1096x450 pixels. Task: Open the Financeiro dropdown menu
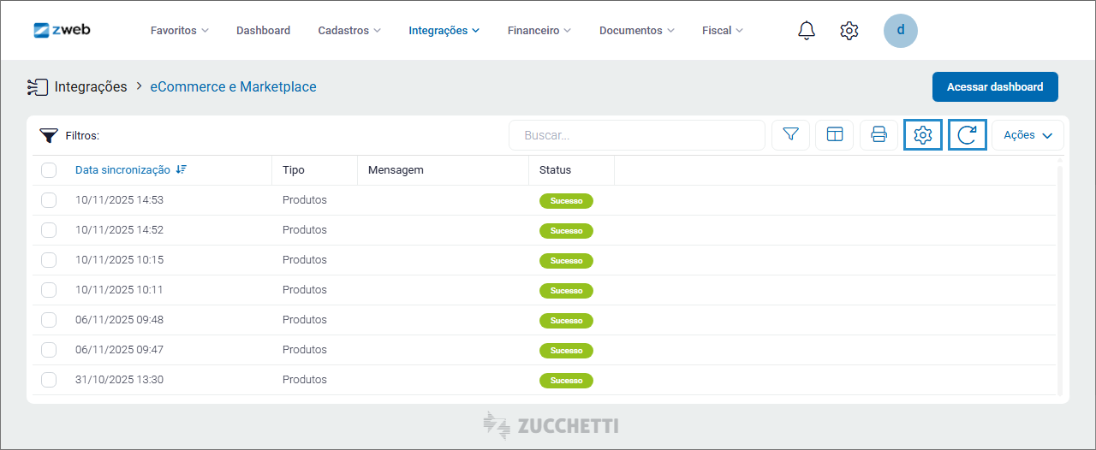pos(539,31)
